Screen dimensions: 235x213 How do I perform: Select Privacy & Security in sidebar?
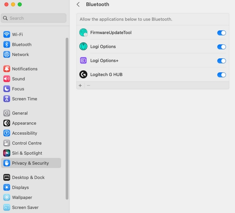pyautogui.click(x=31, y=163)
